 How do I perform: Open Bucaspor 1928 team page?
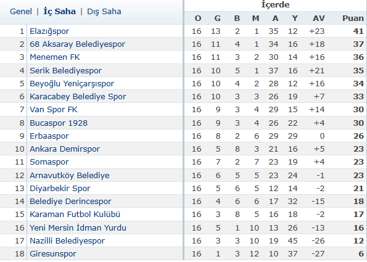point(59,123)
